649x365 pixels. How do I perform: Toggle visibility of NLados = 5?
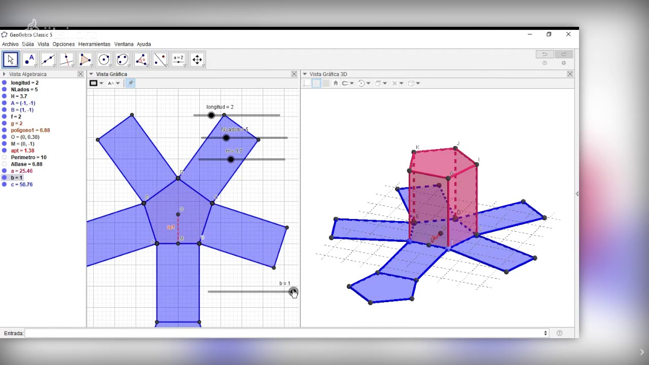[5, 90]
